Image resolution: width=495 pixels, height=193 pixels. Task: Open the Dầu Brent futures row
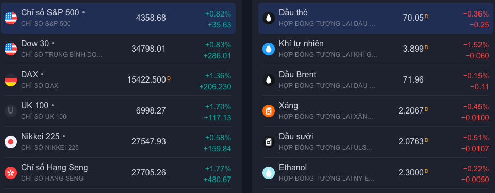pyautogui.click(x=376, y=80)
